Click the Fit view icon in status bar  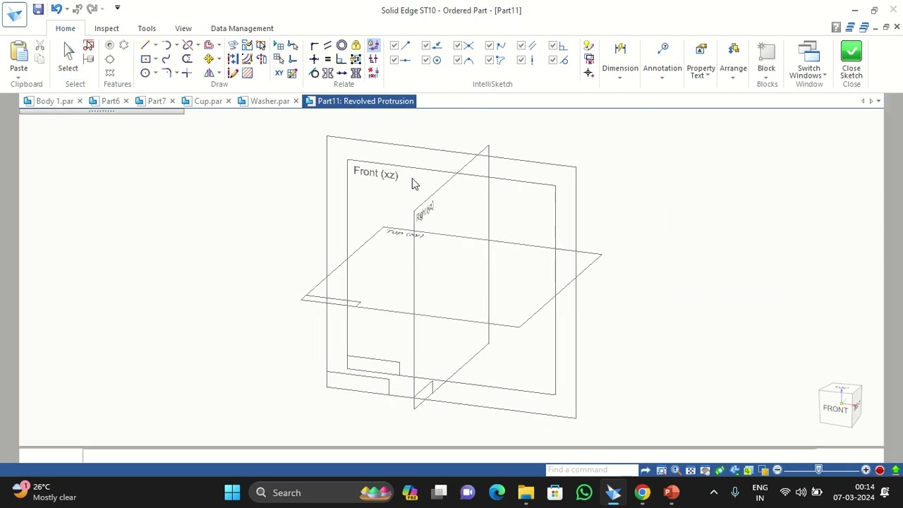[x=691, y=470]
